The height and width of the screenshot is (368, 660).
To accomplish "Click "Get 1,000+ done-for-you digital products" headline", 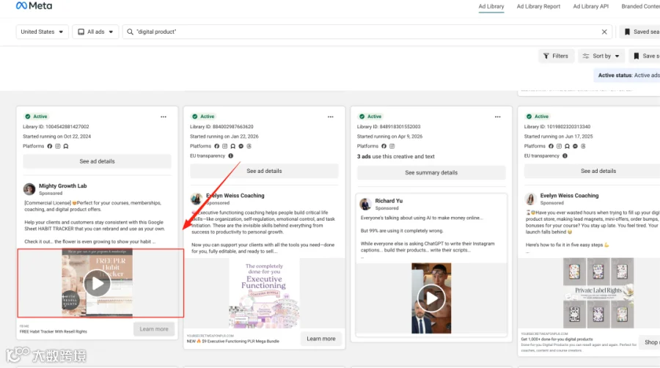I will coord(557,339).
